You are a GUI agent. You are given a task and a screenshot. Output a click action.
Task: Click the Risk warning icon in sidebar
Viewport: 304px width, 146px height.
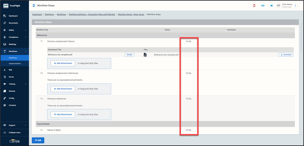(x=5, y=70)
